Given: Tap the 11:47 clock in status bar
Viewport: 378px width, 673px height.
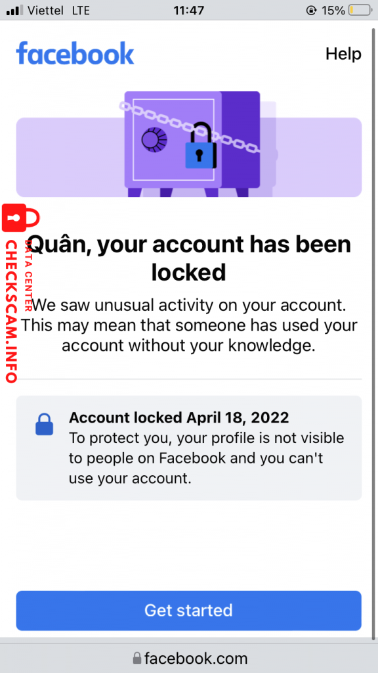Looking at the screenshot, I should (x=188, y=11).
